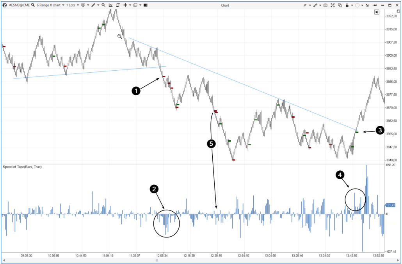This screenshot has width=402, height=264.
Task: Take a chart snapshot with camera icon
Action: (325, 5)
